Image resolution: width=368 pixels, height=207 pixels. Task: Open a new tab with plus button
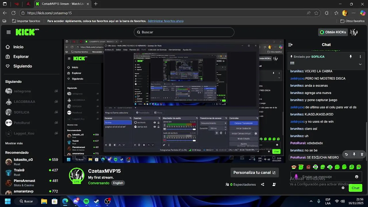[x=96, y=4]
